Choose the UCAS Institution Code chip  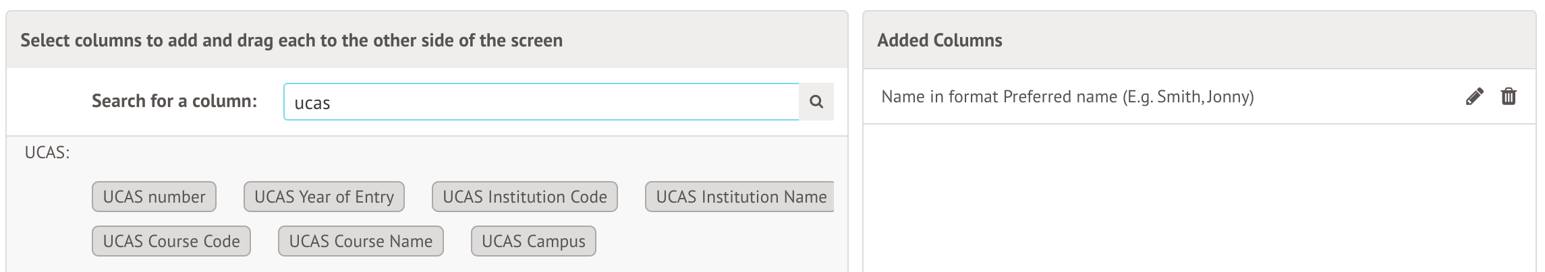point(524,197)
